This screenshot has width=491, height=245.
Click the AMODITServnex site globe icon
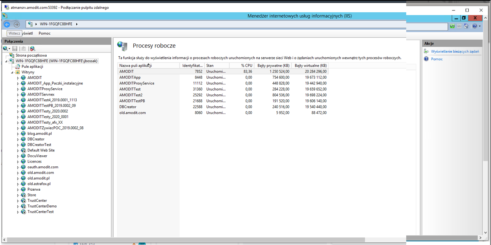coord(24,94)
